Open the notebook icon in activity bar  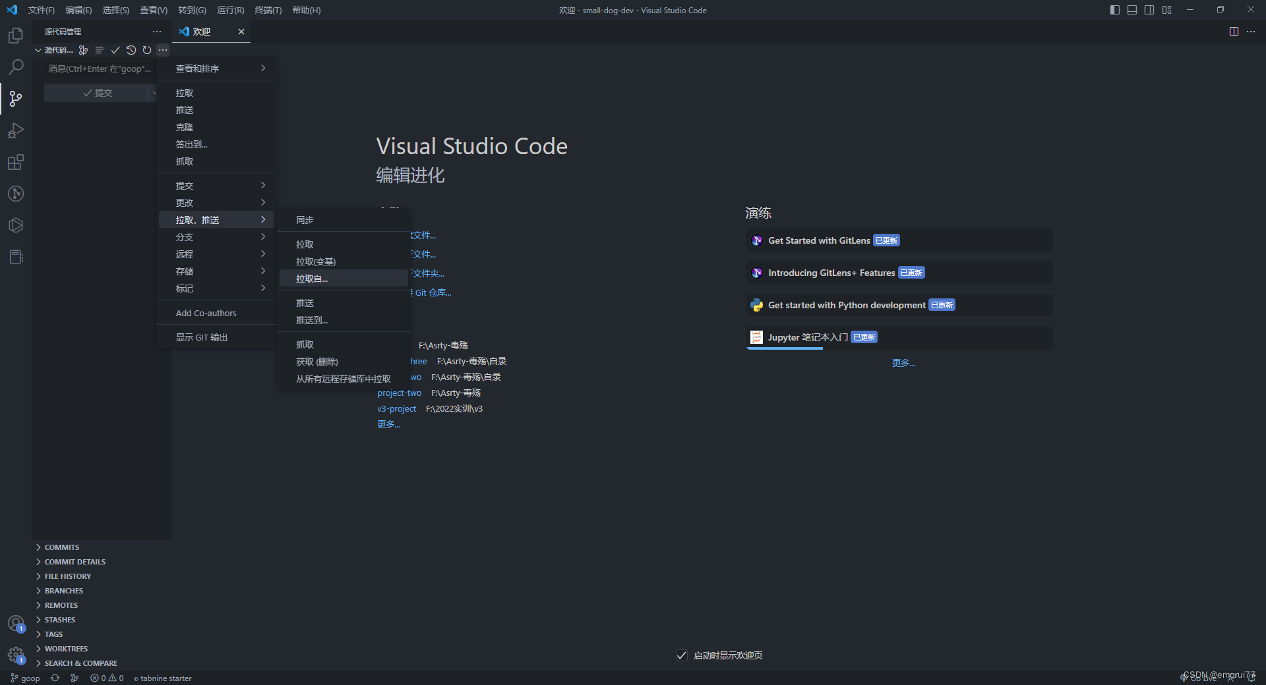(x=16, y=257)
